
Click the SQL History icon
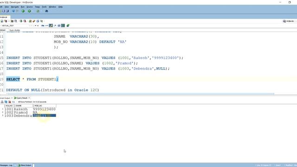[x=38, y=21]
